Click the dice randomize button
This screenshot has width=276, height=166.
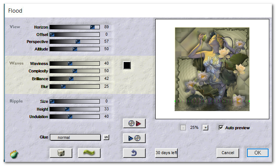tap(61, 153)
